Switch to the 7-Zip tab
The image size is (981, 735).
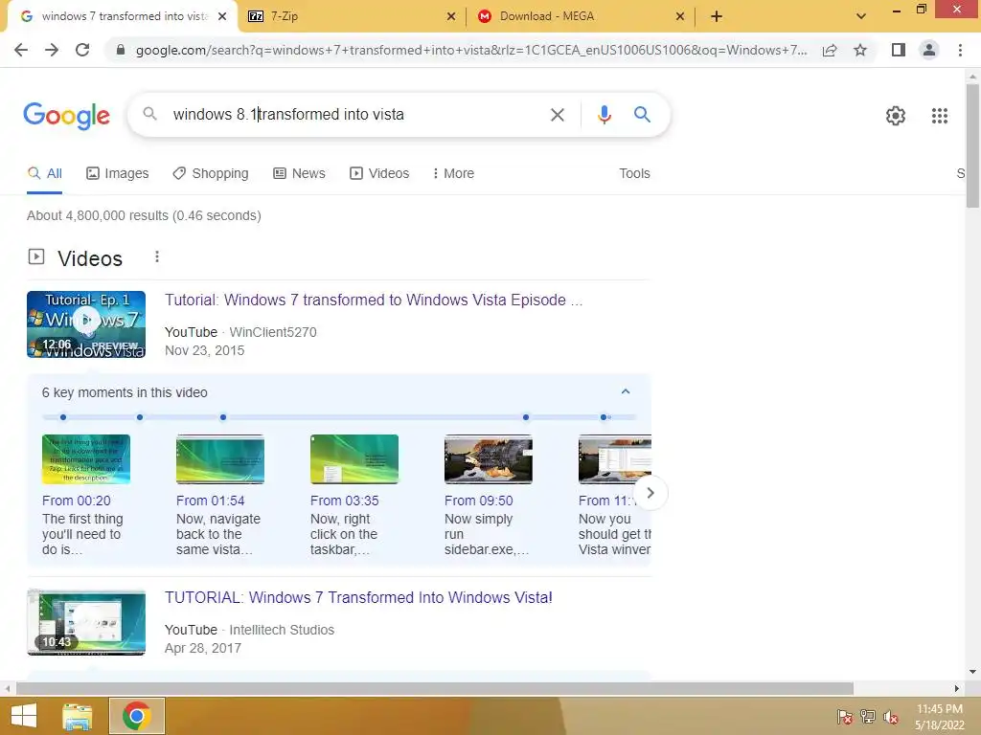pos(352,16)
